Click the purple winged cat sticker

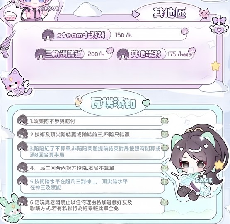coord(15,83)
